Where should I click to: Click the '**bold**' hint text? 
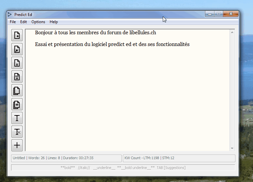point(68,168)
